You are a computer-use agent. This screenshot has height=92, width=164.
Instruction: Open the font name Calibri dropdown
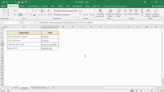(x=26, y=11)
